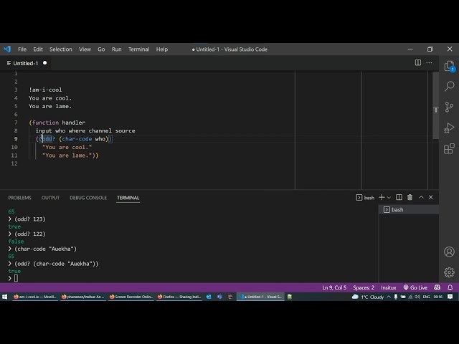The height and width of the screenshot is (344, 459).
Task: Click '!am-i-cool' on line 3
Action: [x=45, y=90]
